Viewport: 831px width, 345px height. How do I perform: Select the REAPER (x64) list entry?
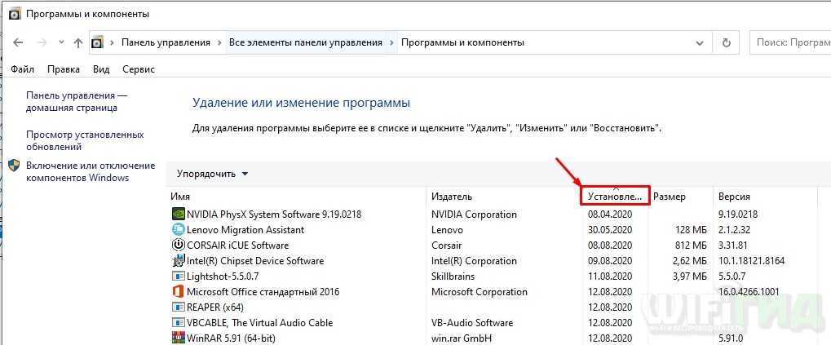(214, 307)
